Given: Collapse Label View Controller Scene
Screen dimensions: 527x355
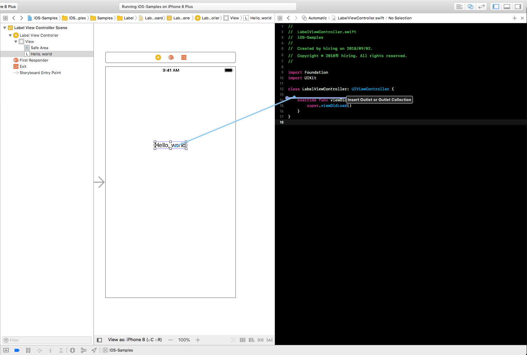Looking at the screenshot, I should pos(5,28).
